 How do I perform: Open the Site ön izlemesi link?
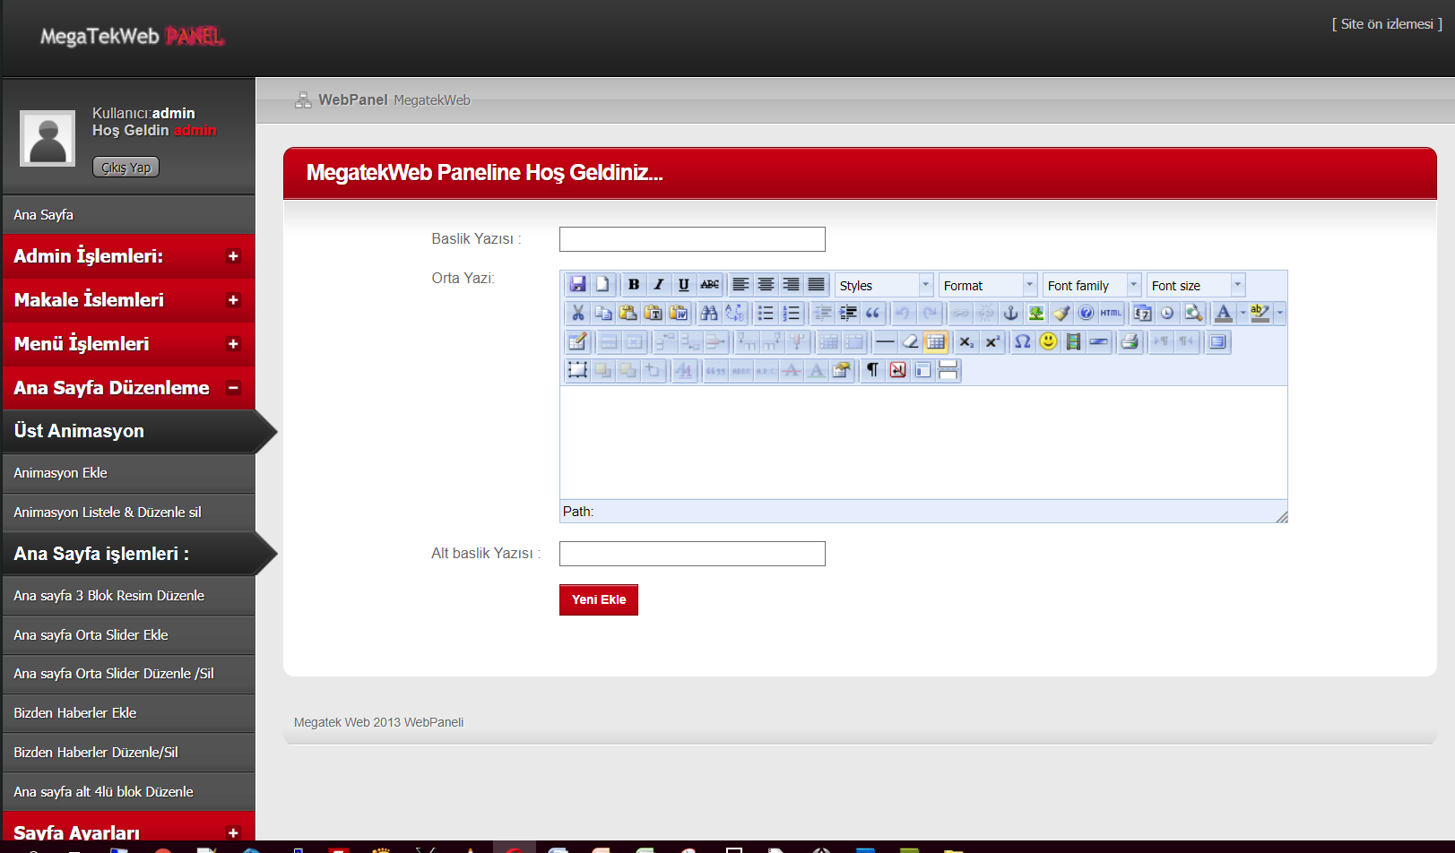(1386, 24)
